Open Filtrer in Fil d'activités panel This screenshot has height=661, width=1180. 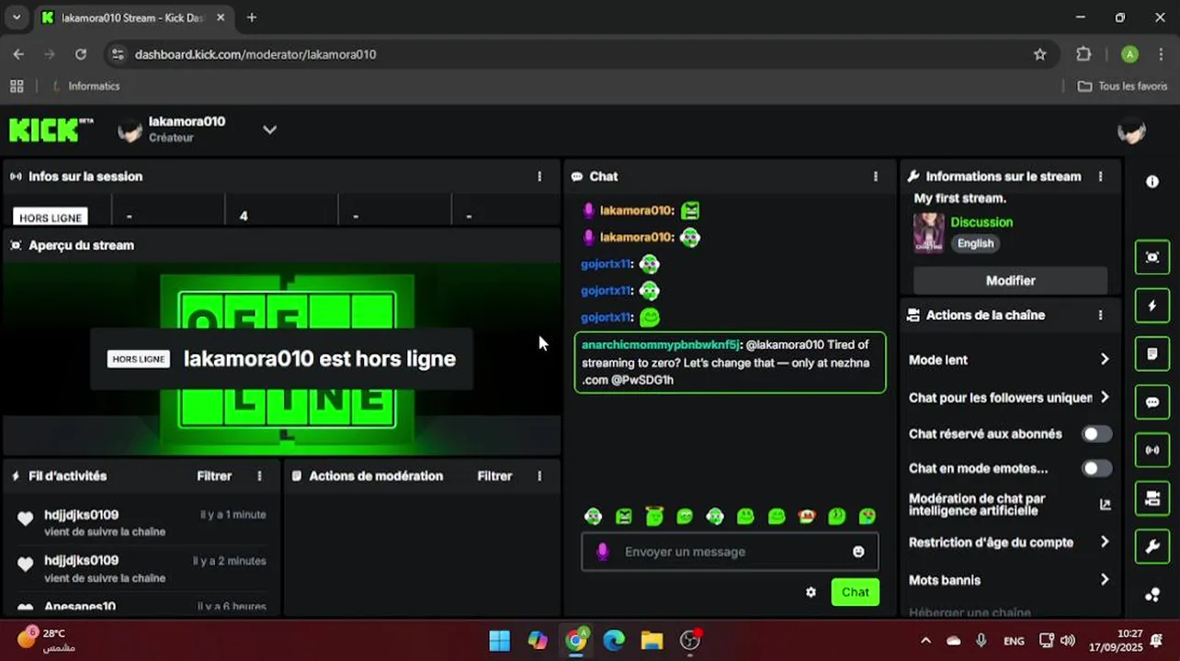(x=214, y=476)
